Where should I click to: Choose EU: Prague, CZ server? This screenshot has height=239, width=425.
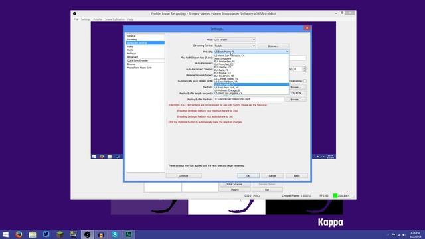coord(252,73)
